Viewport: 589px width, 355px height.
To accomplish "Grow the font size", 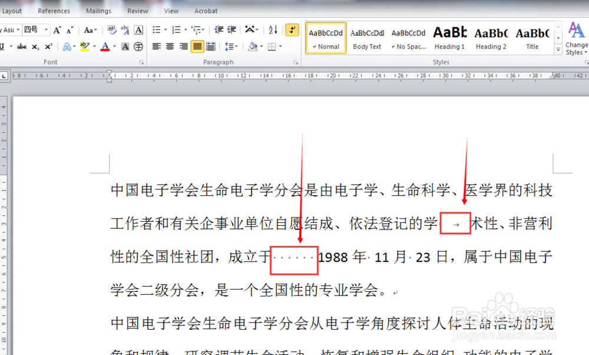I will (x=57, y=30).
